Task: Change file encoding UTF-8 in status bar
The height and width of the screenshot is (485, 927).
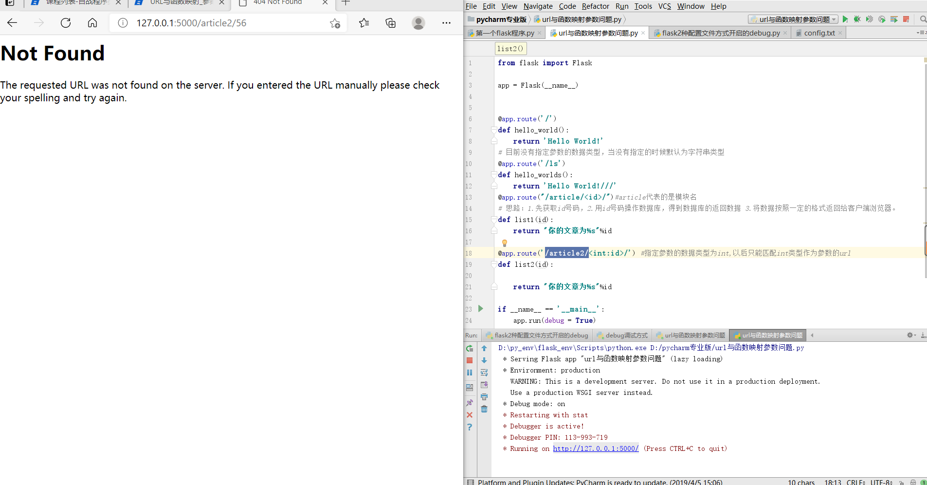Action: (x=881, y=482)
